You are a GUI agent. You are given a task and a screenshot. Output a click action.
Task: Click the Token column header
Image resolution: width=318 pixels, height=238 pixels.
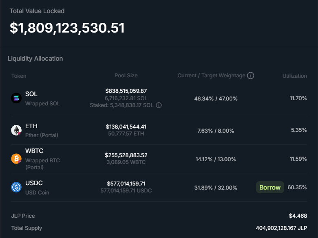pyautogui.click(x=19, y=76)
